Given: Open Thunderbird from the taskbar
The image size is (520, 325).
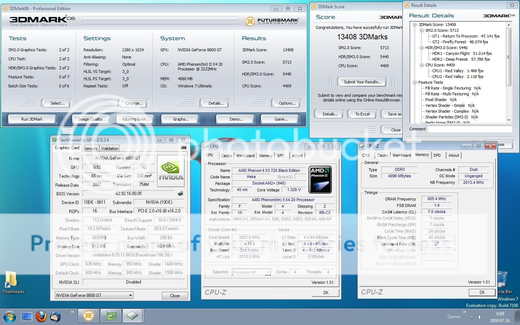Looking at the screenshot, I should pyautogui.click(x=56, y=316).
